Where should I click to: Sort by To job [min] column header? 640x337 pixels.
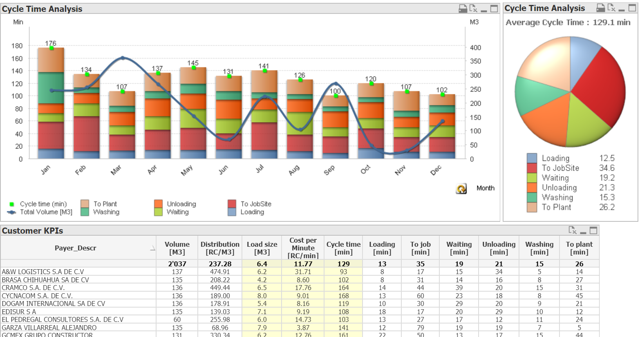point(421,248)
